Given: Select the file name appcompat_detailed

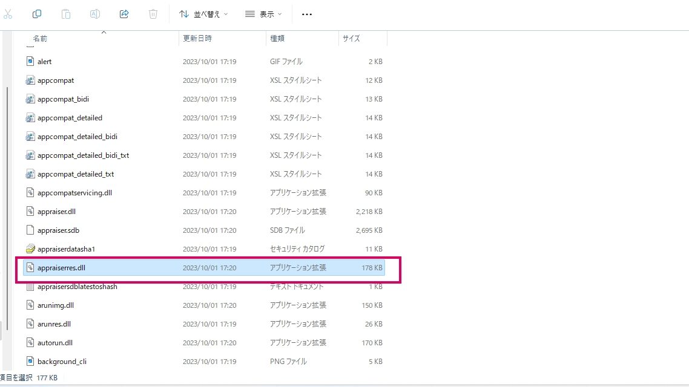Looking at the screenshot, I should click(70, 117).
